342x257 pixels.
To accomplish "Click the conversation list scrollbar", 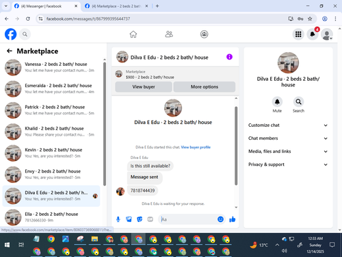I will point(105,124).
